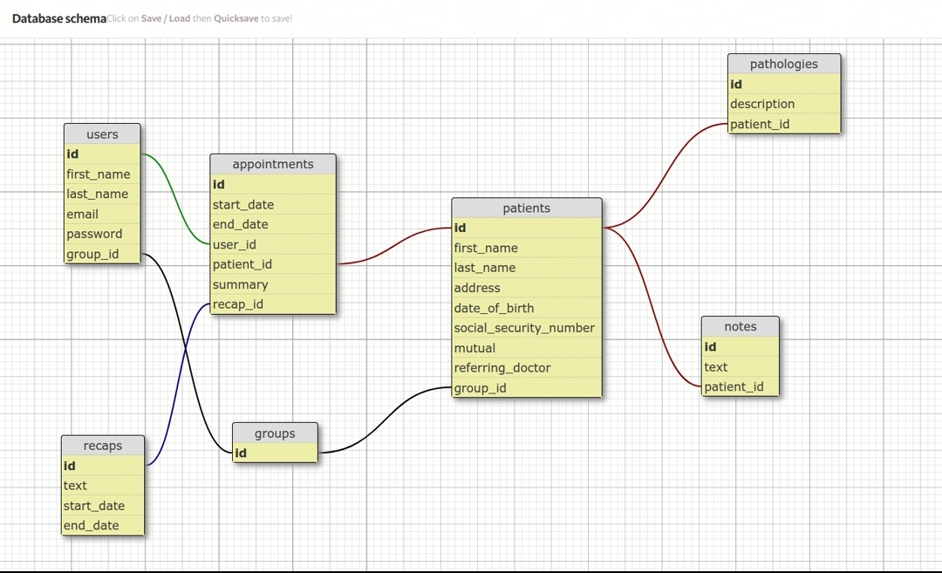Select the summary field in appointments
Screen dimensions: 942x573
click(x=273, y=284)
